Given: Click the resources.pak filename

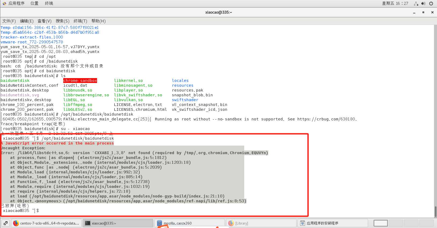Looking at the screenshot, I should pos(187,90).
